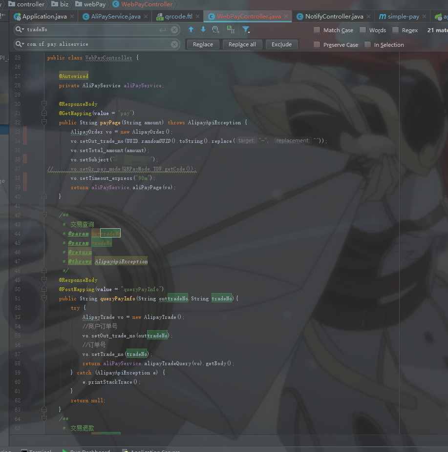Open the Application Servers tool window
The image size is (448, 452).
[151, 451]
